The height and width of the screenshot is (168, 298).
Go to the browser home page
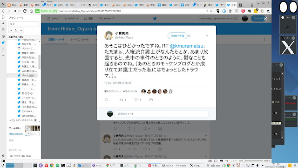click(x=31, y=11)
